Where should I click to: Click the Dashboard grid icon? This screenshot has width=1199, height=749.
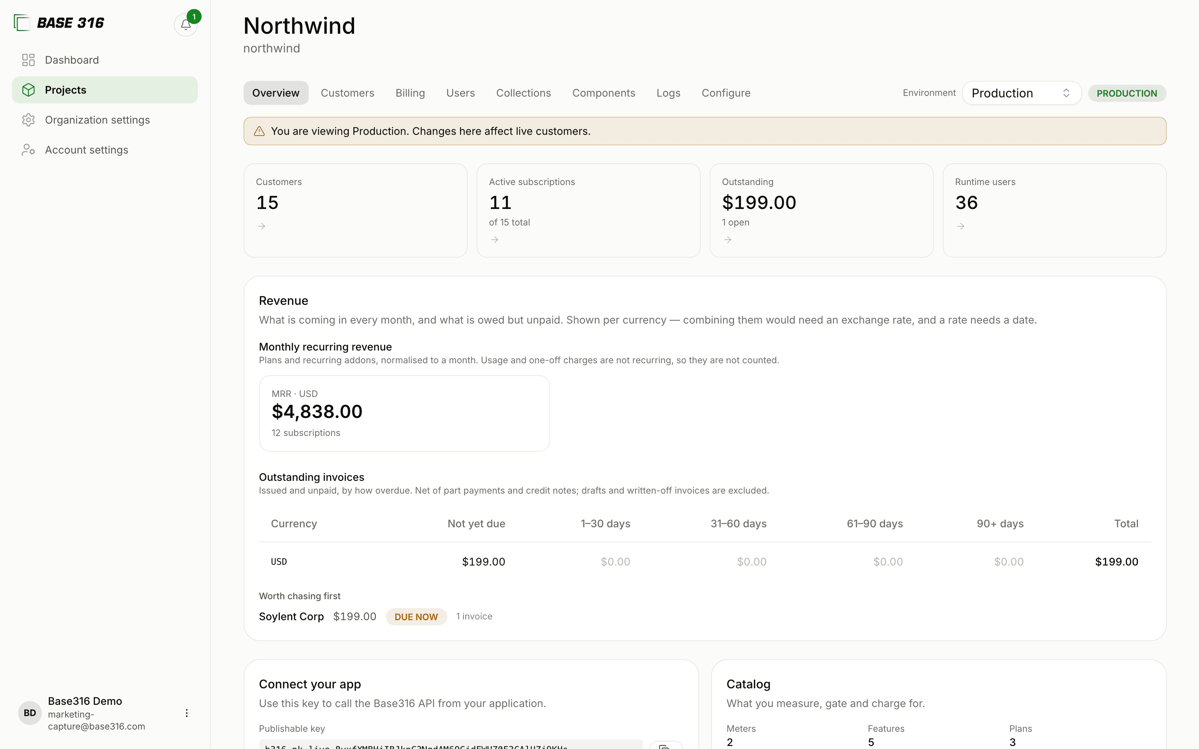point(28,60)
